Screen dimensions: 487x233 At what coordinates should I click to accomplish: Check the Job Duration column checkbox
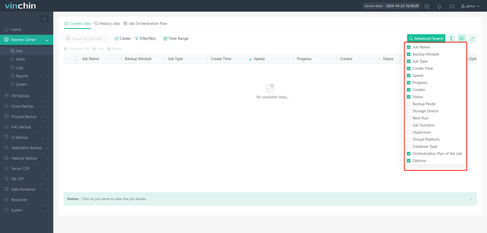409,125
